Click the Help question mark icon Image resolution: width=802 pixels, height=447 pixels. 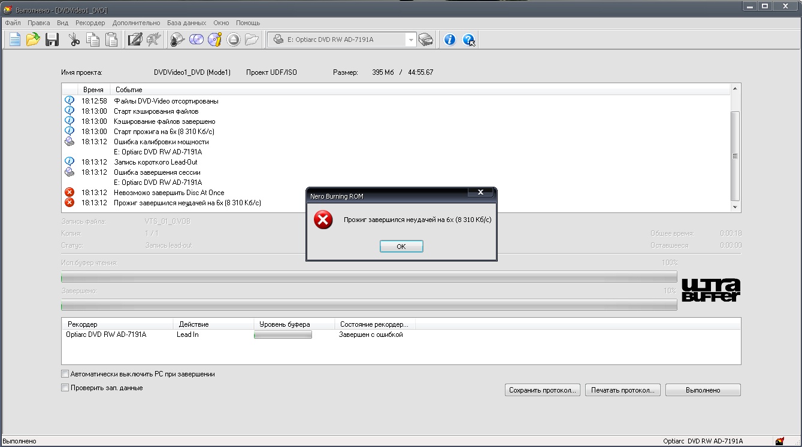click(468, 39)
